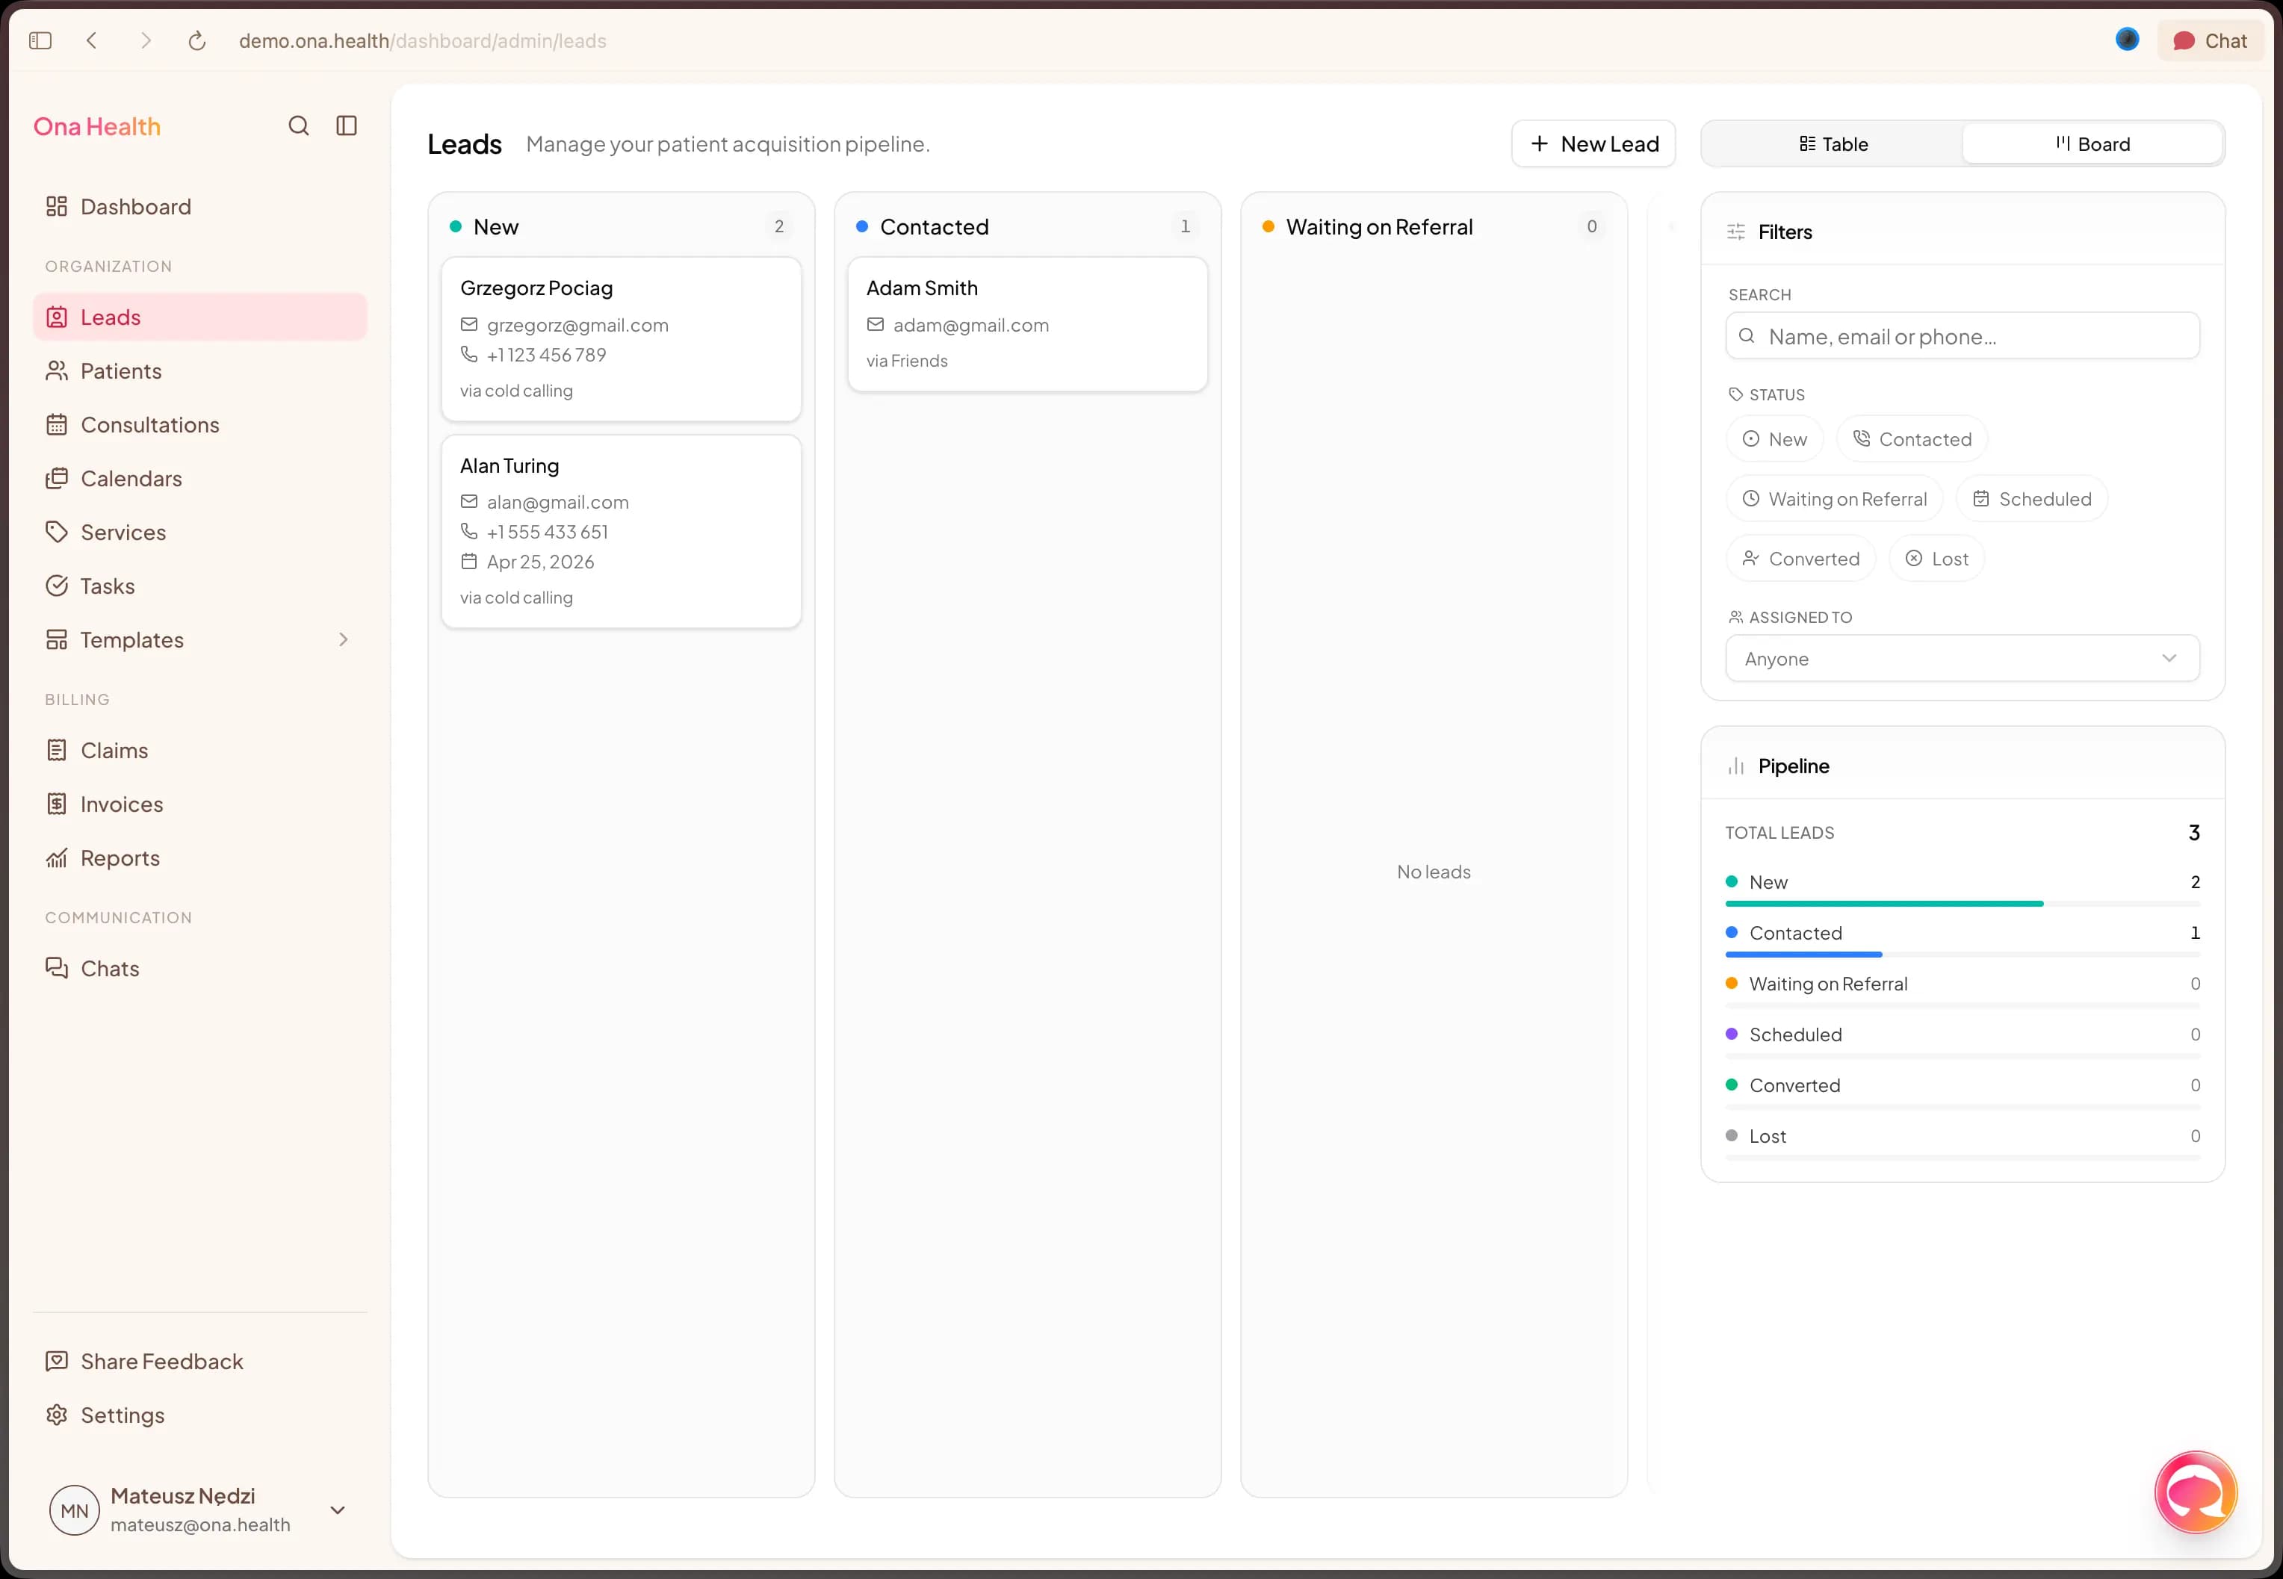
Task: Open the Patients menu item
Action: (121, 371)
